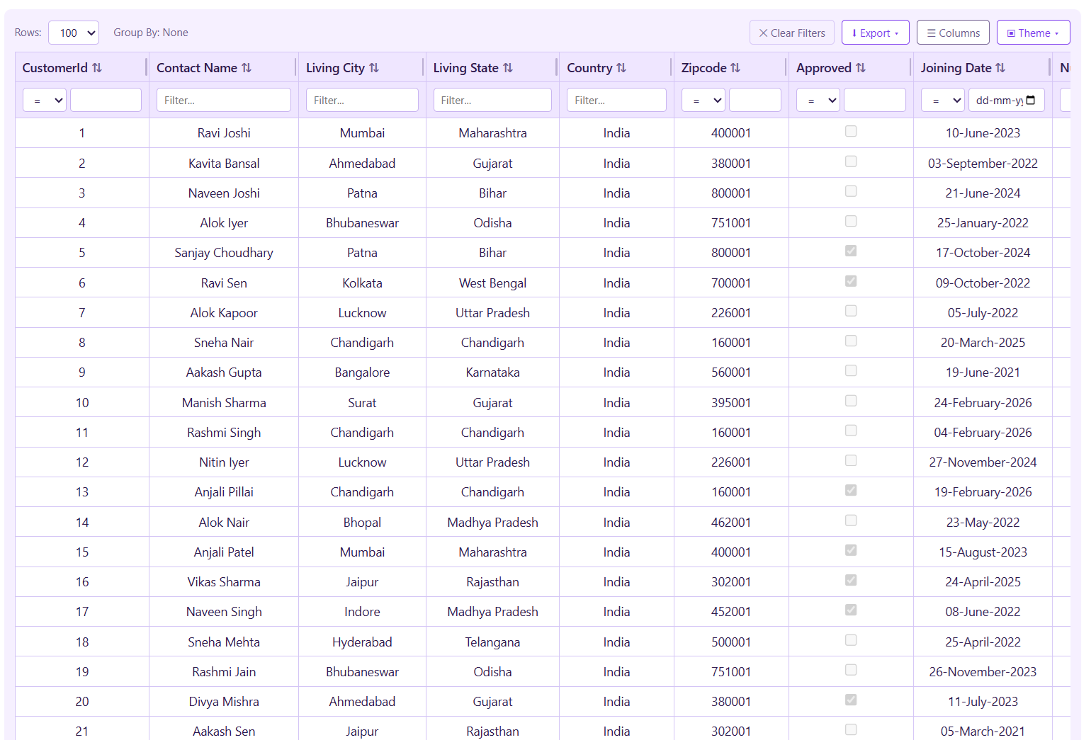Toggle Approved checkbox for Divya Mishra
The width and height of the screenshot is (1091, 740).
(851, 700)
